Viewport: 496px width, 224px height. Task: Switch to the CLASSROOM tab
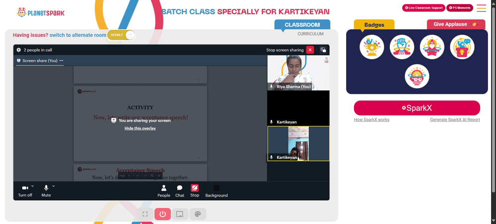(302, 25)
